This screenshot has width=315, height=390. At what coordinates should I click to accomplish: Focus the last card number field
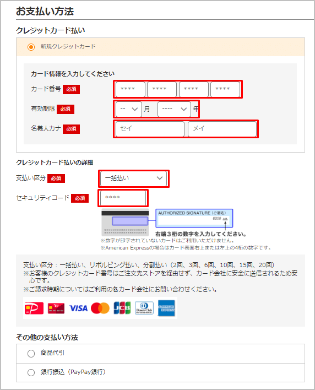pyautogui.click(x=225, y=89)
